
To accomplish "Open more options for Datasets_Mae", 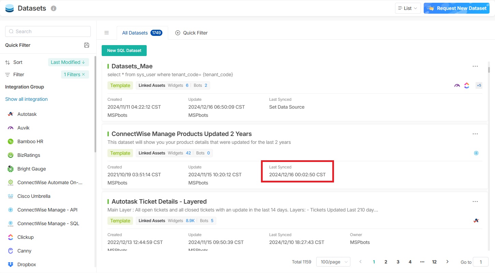I will click(x=475, y=66).
